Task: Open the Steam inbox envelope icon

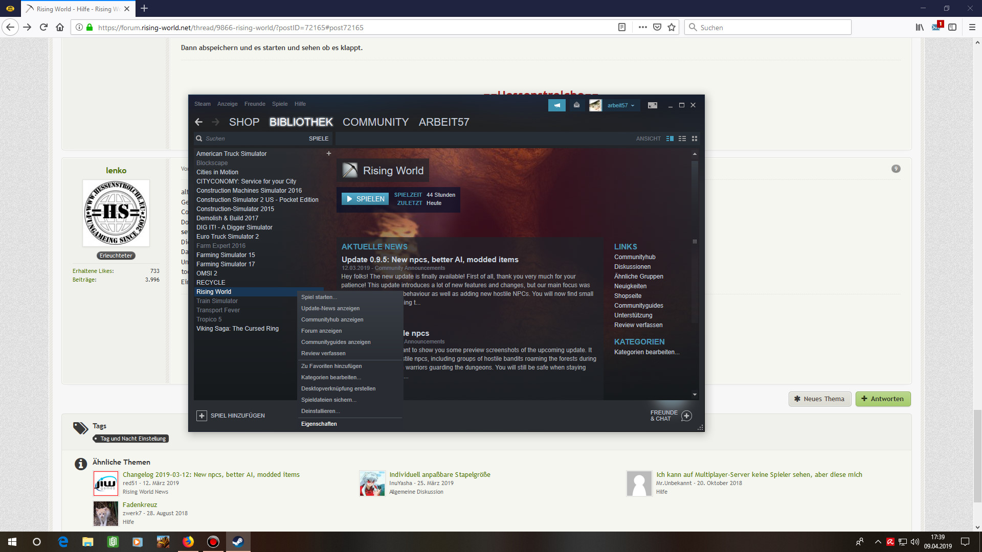Action: [x=576, y=105]
